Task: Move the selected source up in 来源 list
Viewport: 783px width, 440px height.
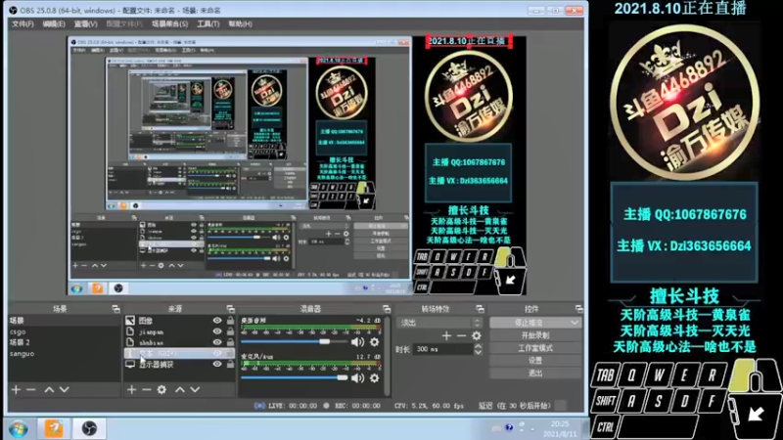Action: (x=180, y=389)
